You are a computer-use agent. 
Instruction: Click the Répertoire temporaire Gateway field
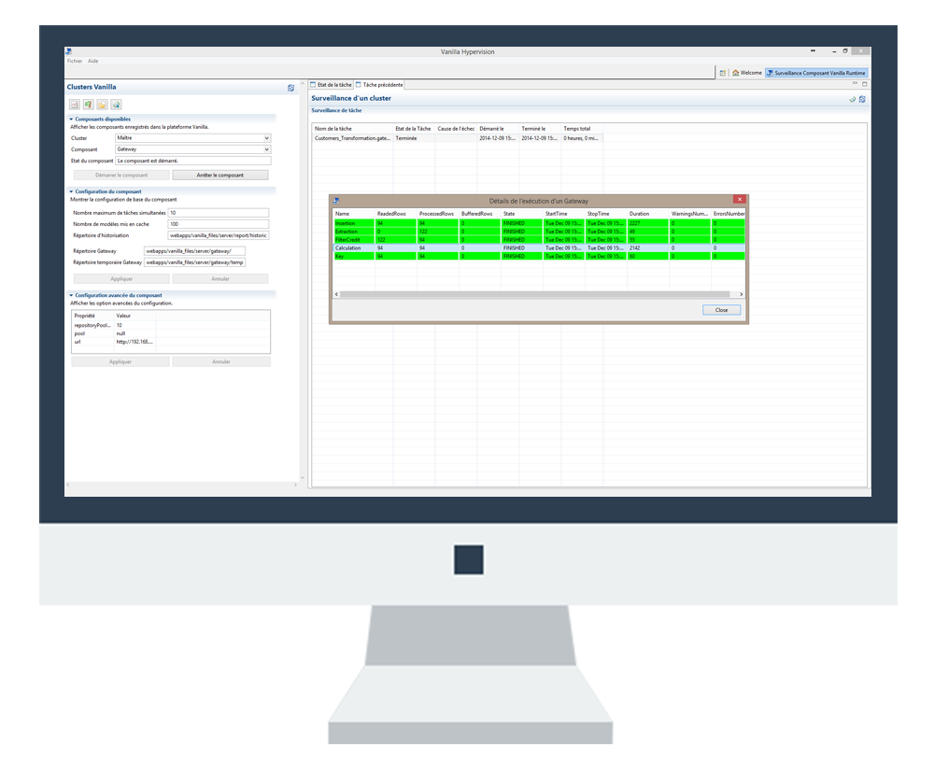[x=194, y=262]
